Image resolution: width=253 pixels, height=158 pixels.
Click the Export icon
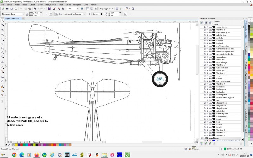tap(59, 9)
